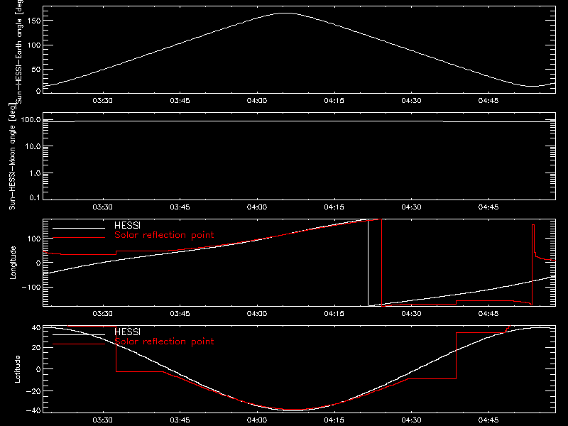Click '1.0' tick on the Moon angle axis
The width and height of the screenshot is (568, 426).
pos(35,173)
